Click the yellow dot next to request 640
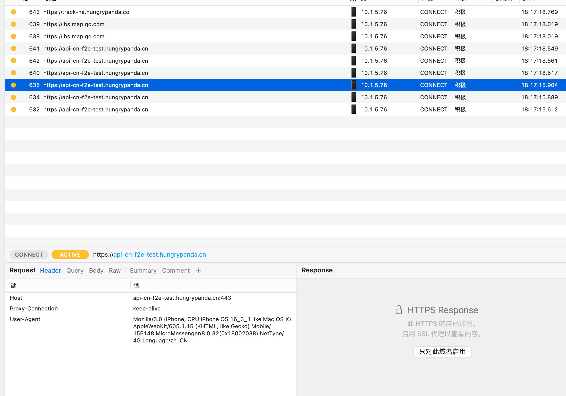Image resolution: width=566 pixels, height=396 pixels. coord(13,73)
